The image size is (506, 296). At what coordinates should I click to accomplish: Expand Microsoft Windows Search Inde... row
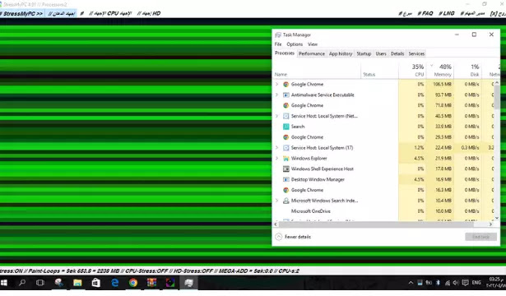[276, 201]
